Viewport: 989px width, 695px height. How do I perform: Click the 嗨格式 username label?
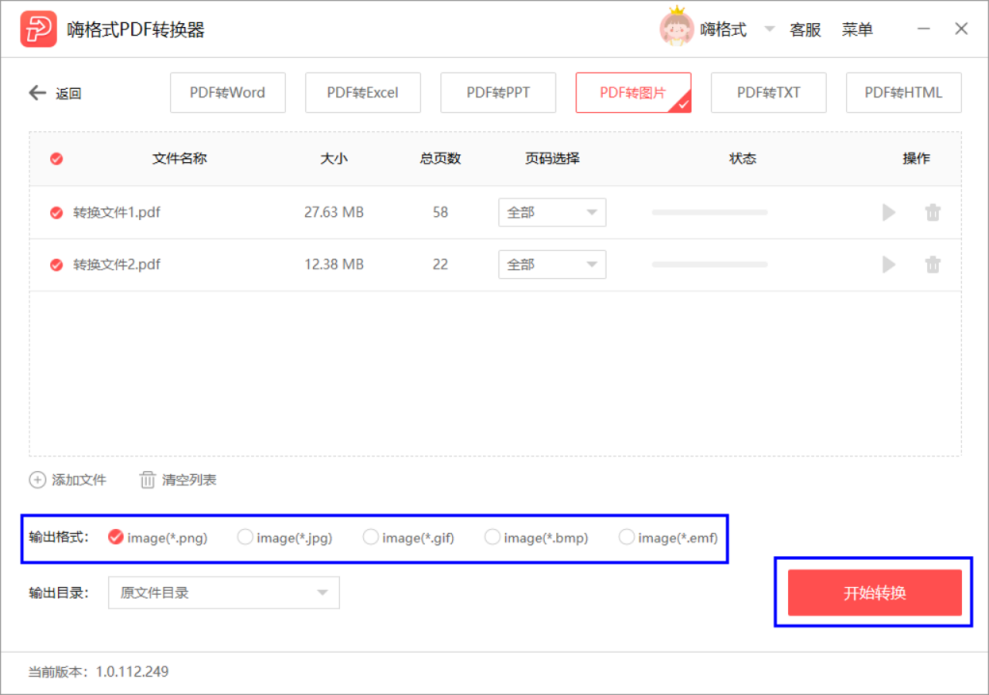tap(723, 30)
